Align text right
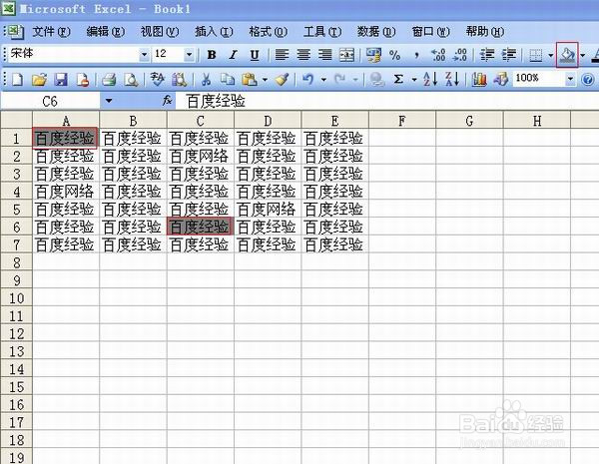Screen dimensions: 599x464 [325, 55]
